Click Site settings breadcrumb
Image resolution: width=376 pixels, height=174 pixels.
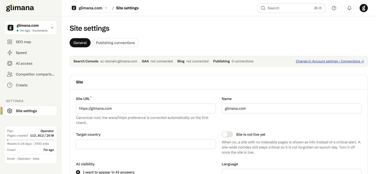click(127, 8)
